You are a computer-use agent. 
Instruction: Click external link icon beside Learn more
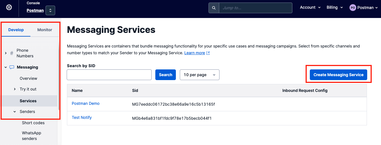tap(208, 53)
